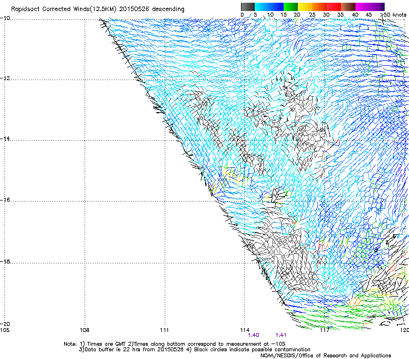Click the '25' legend scale number

click(x=312, y=15)
